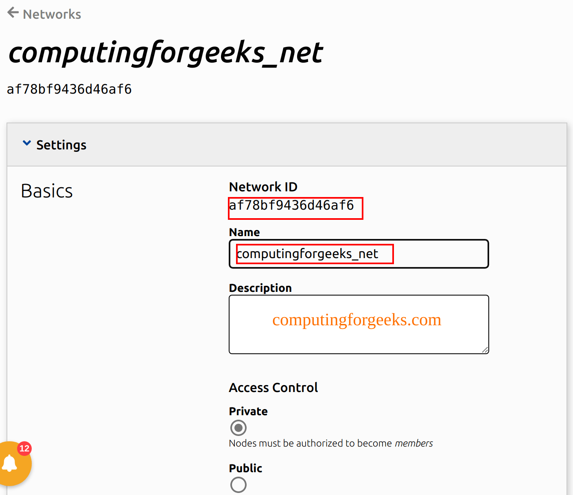
Task: Click the Description text area
Action: [358, 324]
